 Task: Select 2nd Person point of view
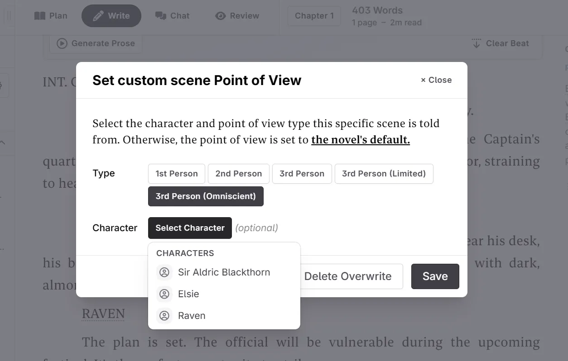(238, 174)
